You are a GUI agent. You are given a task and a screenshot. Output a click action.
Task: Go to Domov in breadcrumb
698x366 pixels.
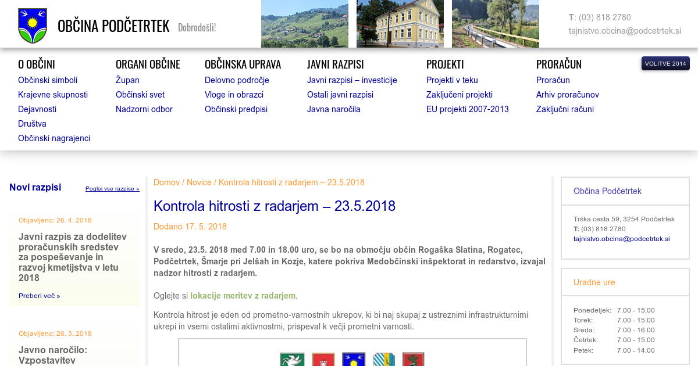(x=166, y=182)
